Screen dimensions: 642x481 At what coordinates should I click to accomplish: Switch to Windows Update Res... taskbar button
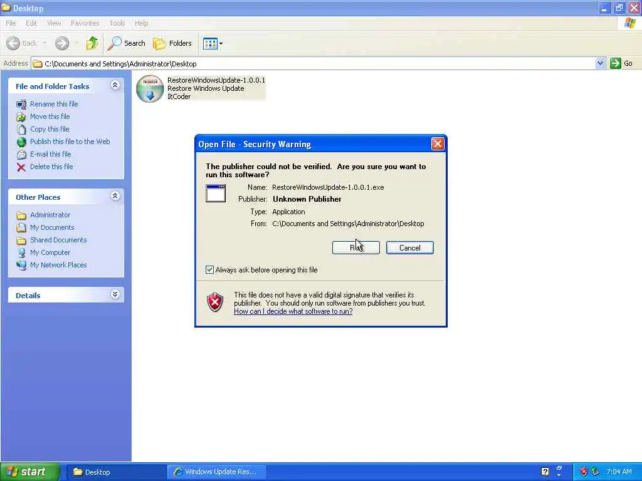[x=218, y=472]
